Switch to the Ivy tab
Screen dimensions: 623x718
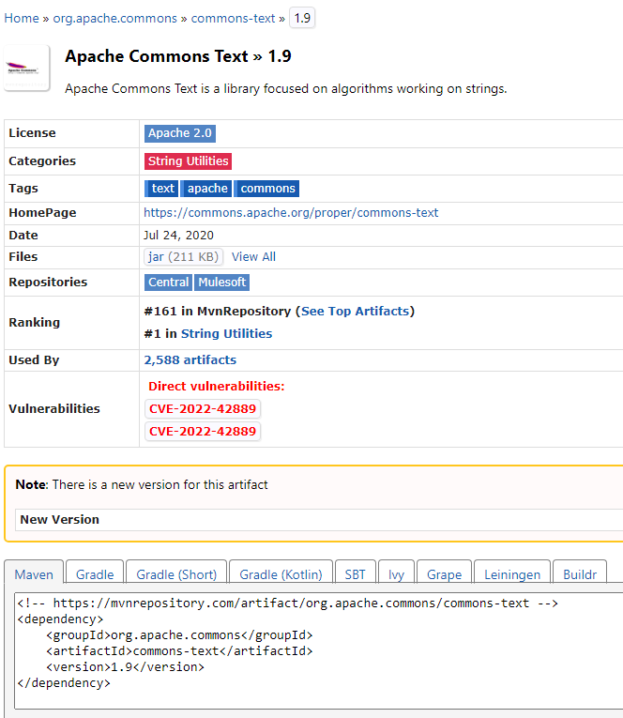tap(397, 572)
